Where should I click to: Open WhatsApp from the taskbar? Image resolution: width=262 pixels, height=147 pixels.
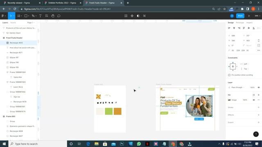[x=139, y=144]
